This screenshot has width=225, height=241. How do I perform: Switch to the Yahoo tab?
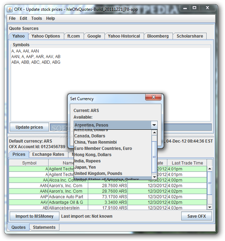coord(18,36)
